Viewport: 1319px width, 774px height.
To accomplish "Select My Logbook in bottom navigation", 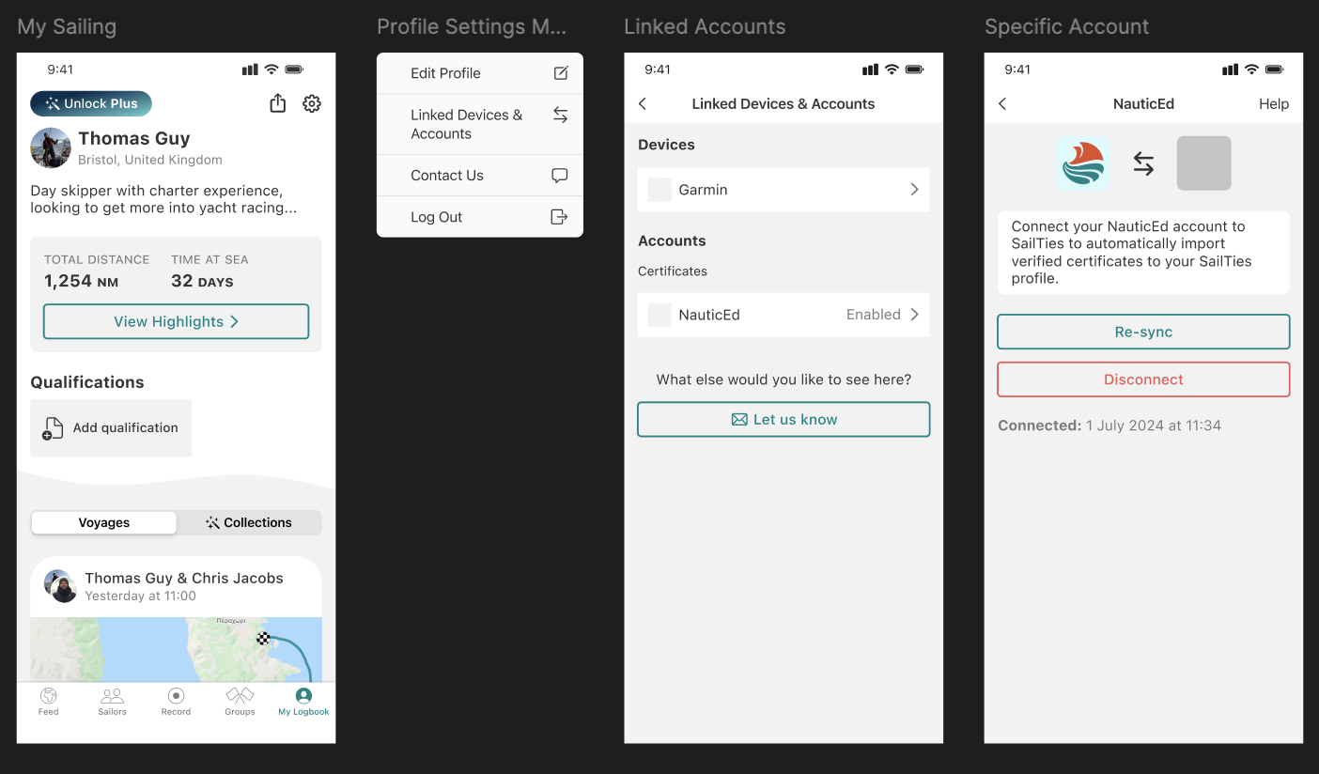I will tap(303, 702).
